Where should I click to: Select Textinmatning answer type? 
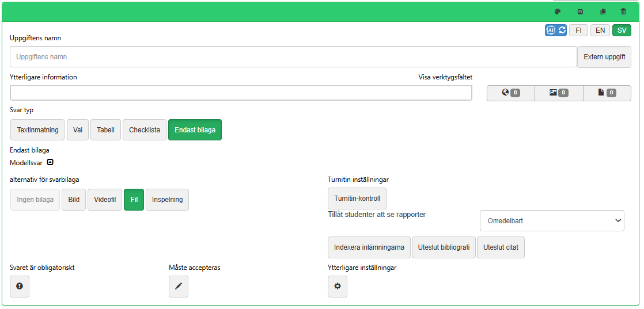(37, 130)
